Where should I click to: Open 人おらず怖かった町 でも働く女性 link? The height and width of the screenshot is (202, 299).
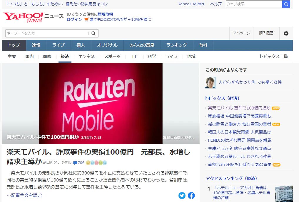pyautogui.click(x=250, y=82)
